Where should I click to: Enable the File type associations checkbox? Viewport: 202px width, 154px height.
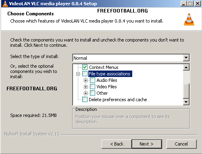pyautogui.click(x=85, y=74)
